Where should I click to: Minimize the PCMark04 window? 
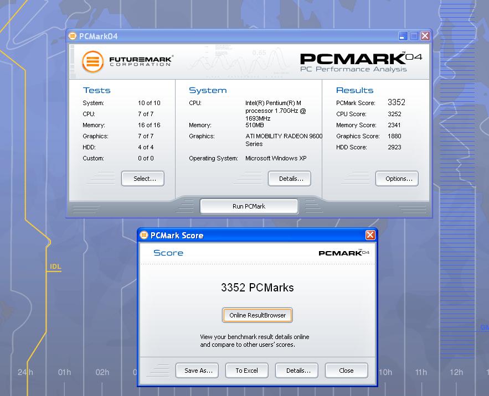coord(403,36)
